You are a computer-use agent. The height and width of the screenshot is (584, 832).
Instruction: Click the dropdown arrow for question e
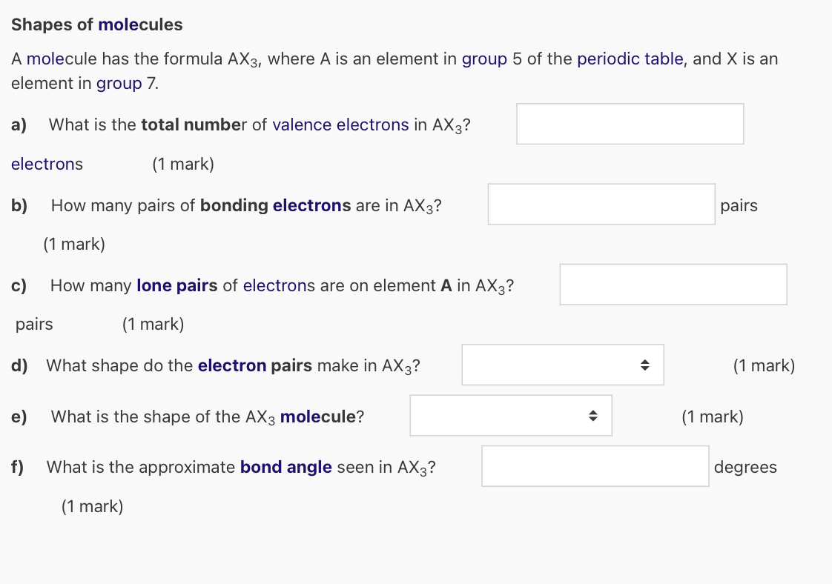(x=592, y=416)
